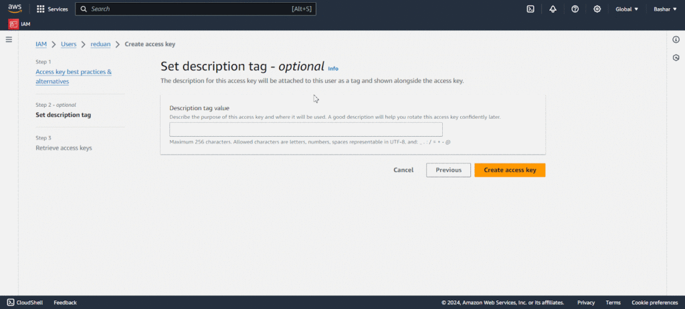Open the notifications bell
Viewport: 685px width, 309px height.
tap(553, 9)
